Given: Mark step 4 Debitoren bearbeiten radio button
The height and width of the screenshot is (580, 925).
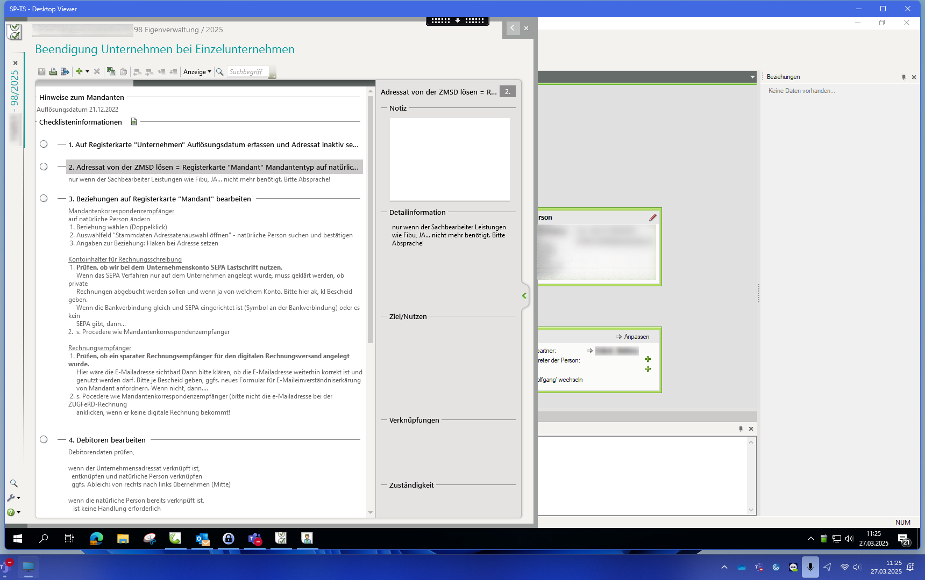Looking at the screenshot, I should tap(44, 439).
